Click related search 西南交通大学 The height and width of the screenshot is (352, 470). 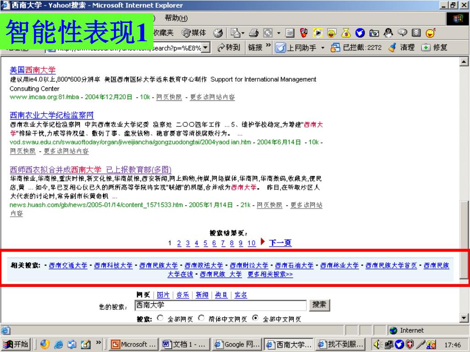pos(68,265)
